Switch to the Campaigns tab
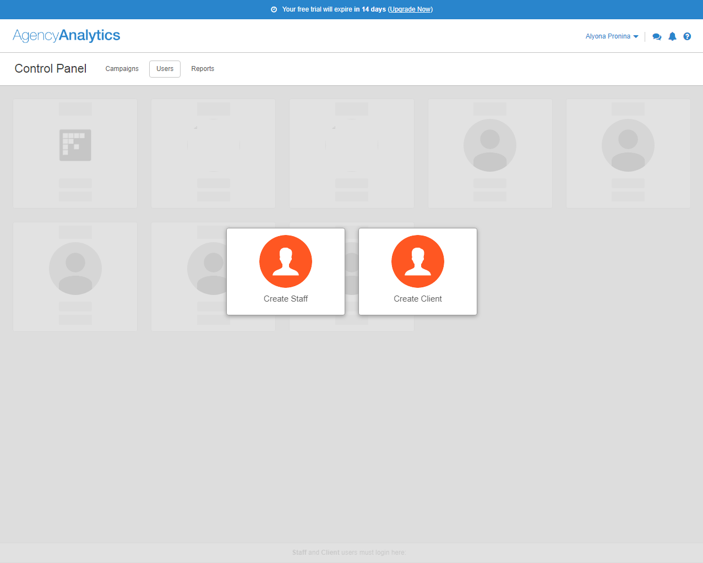Image resolution: width=703 pixels, height=563 pixels. pyautogui.click(x=122, y=69)
